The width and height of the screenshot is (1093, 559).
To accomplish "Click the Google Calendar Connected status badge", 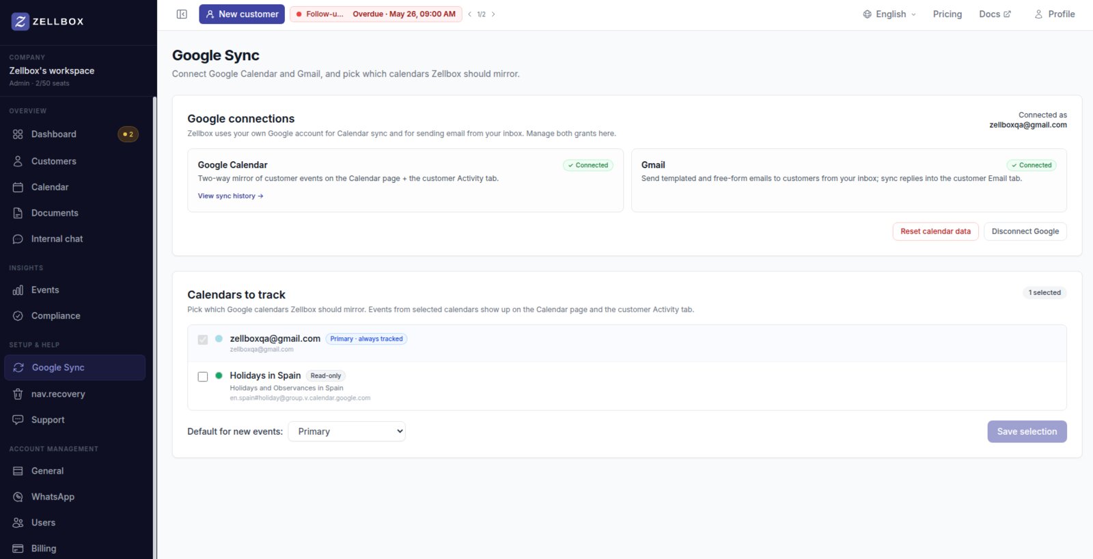I will 588,165.
